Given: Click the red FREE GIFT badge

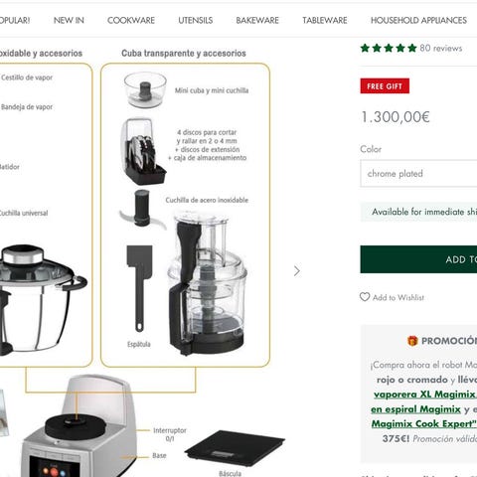Looking at the screenshot, I should point(385,86).
